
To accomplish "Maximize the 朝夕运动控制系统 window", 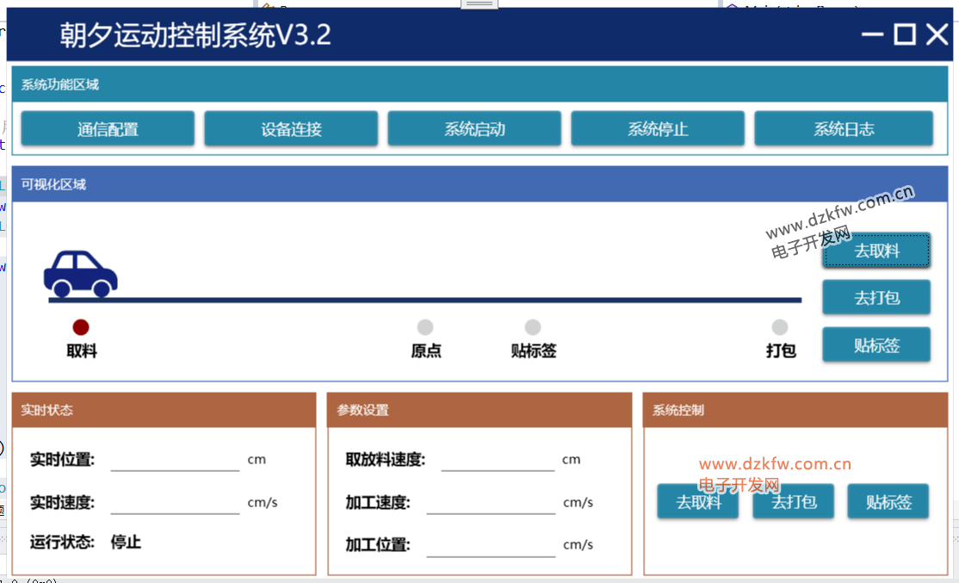I will 905,34.
